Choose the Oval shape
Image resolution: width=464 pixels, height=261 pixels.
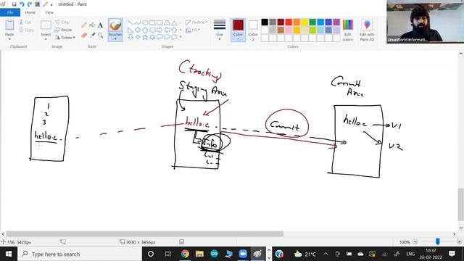[145, 22]
